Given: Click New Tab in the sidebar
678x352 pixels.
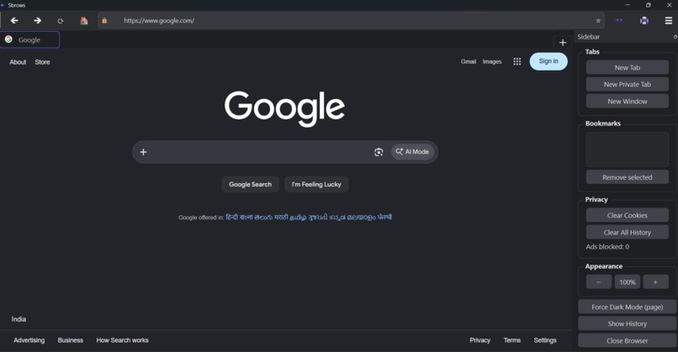Looking at the screenshot, I should (627, 67).
